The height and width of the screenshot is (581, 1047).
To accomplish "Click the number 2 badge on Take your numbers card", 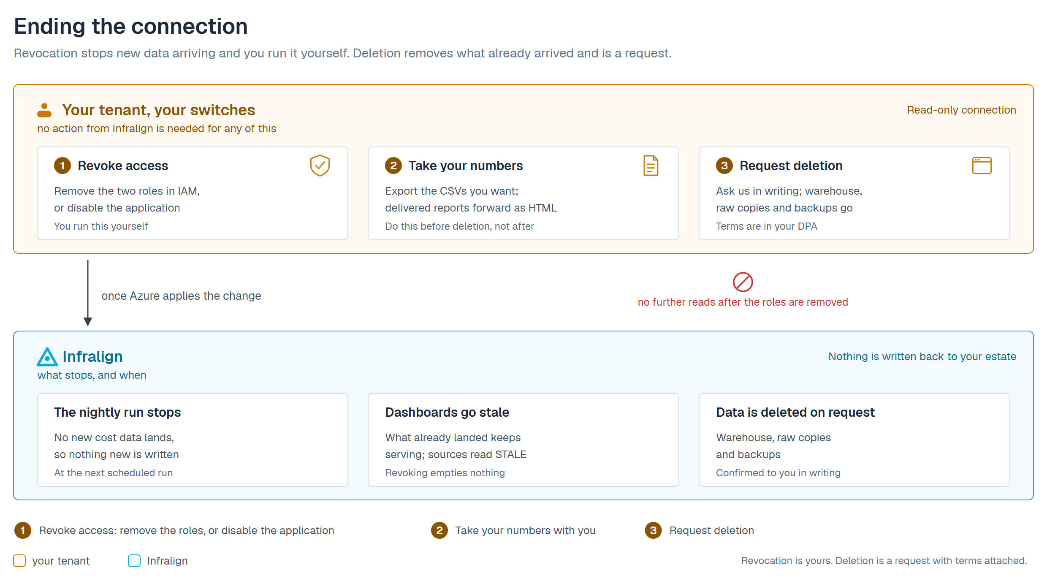I will pos(393,166).
